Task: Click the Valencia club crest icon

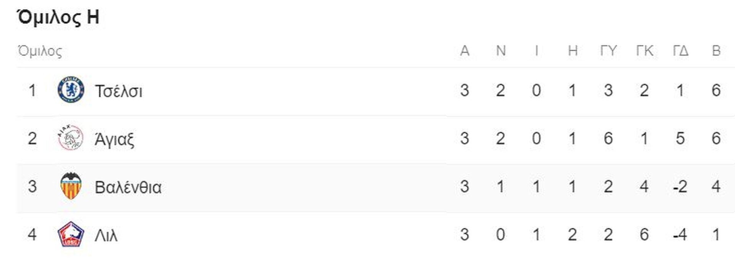Action: click(71, 186)
